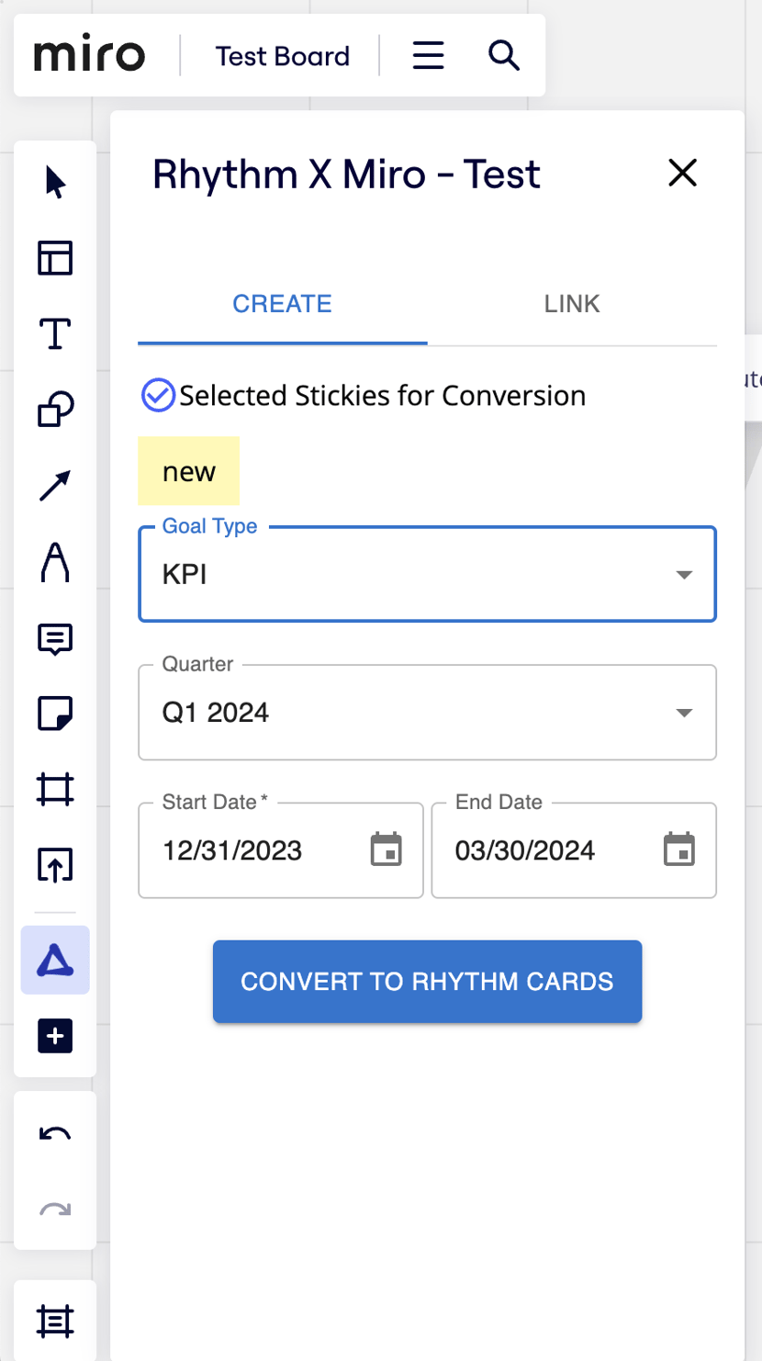Select the Comment tool

coord(55,638)
